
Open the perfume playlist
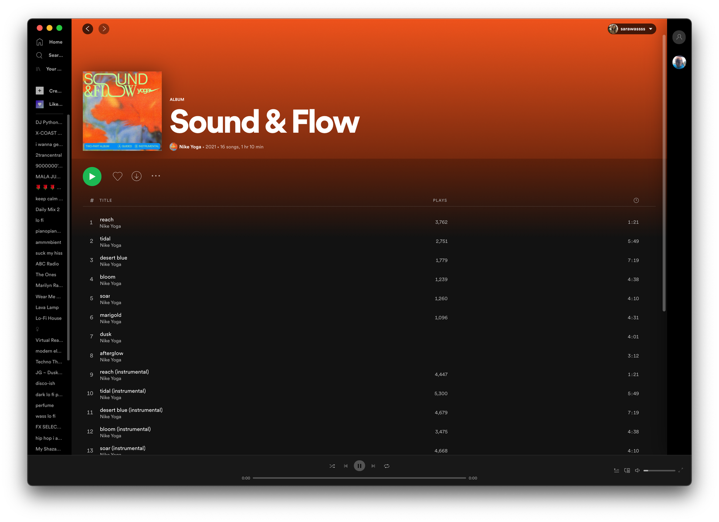45,405
